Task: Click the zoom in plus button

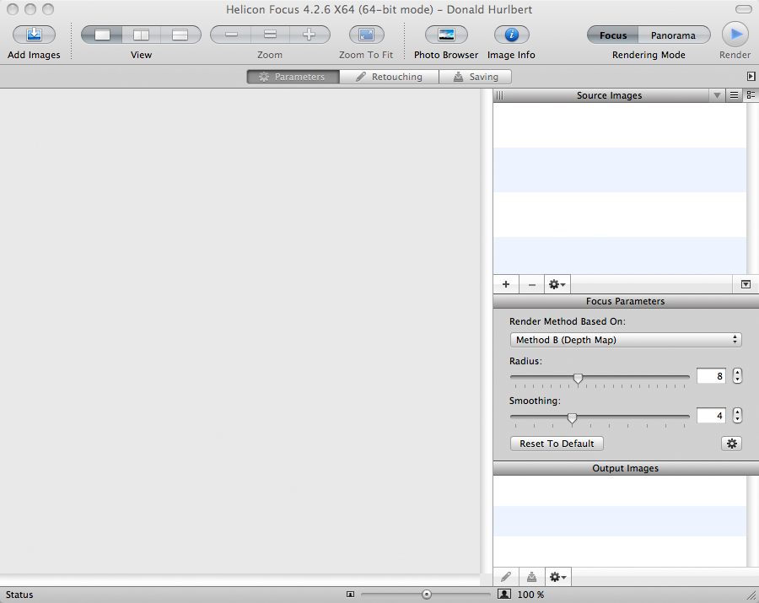Action: [310, 35]
